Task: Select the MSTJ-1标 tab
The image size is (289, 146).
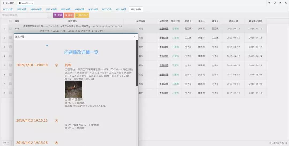Action: [8, 9]
